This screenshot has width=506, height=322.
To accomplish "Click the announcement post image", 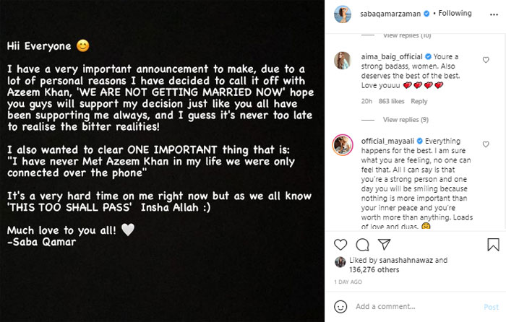I will click(x=162, y=161).
